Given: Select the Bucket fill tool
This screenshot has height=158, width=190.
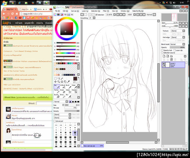Looking at the screenshot, I should [57, 96].
